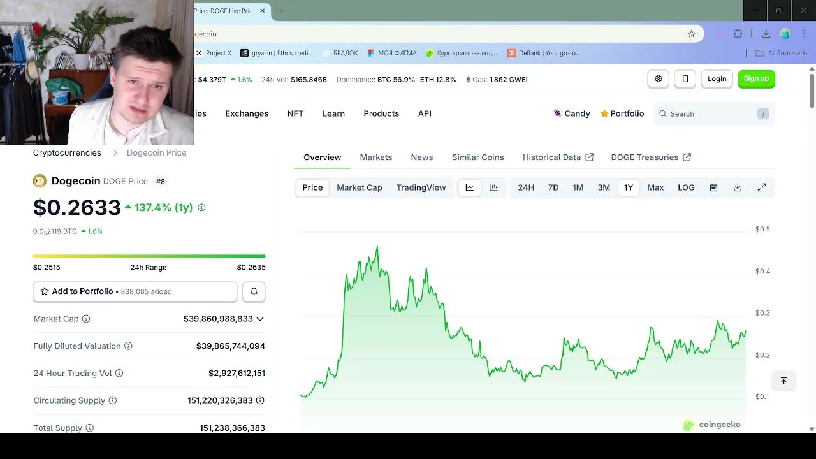The height and width of the screenshot is (459, 816).
Task: Open the All Bookmarks folder
Action: (x=782, y=53)
